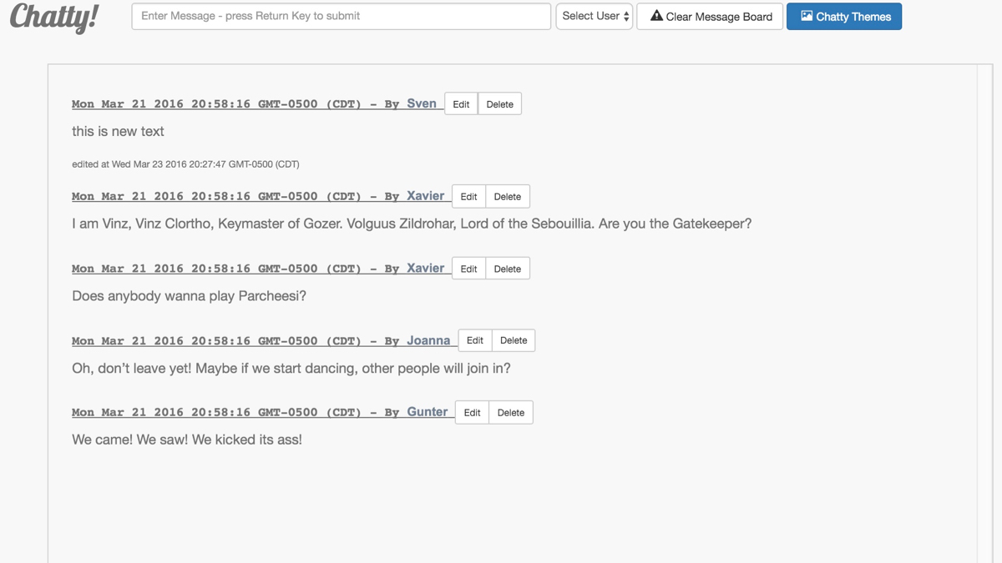Open Chatty Themes

pos(844,17)
